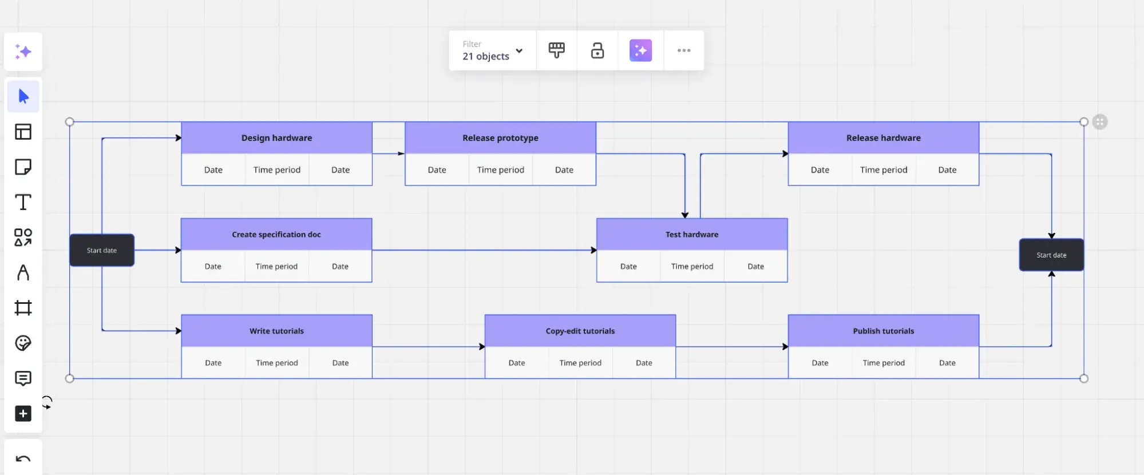Expand the Filter 21 objects dropdown
The height and width of the screenshot is (475, 1144).
coord(492,50)
